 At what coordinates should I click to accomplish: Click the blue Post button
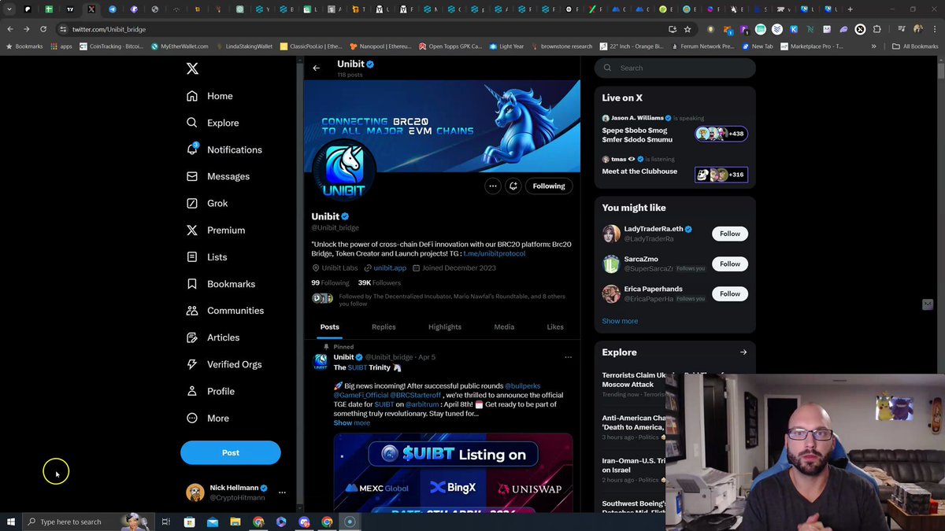click(x=231, y=452)
